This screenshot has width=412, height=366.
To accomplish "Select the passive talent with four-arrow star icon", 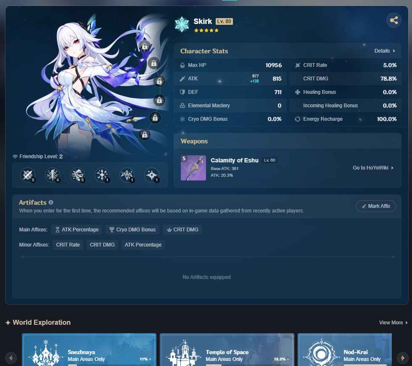I will [102, 175].
